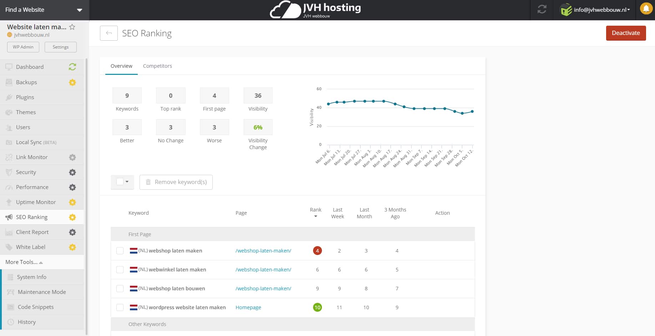Click the Mon Oct 12 data point on chart

pyautogui.click(x=472, y=112)
